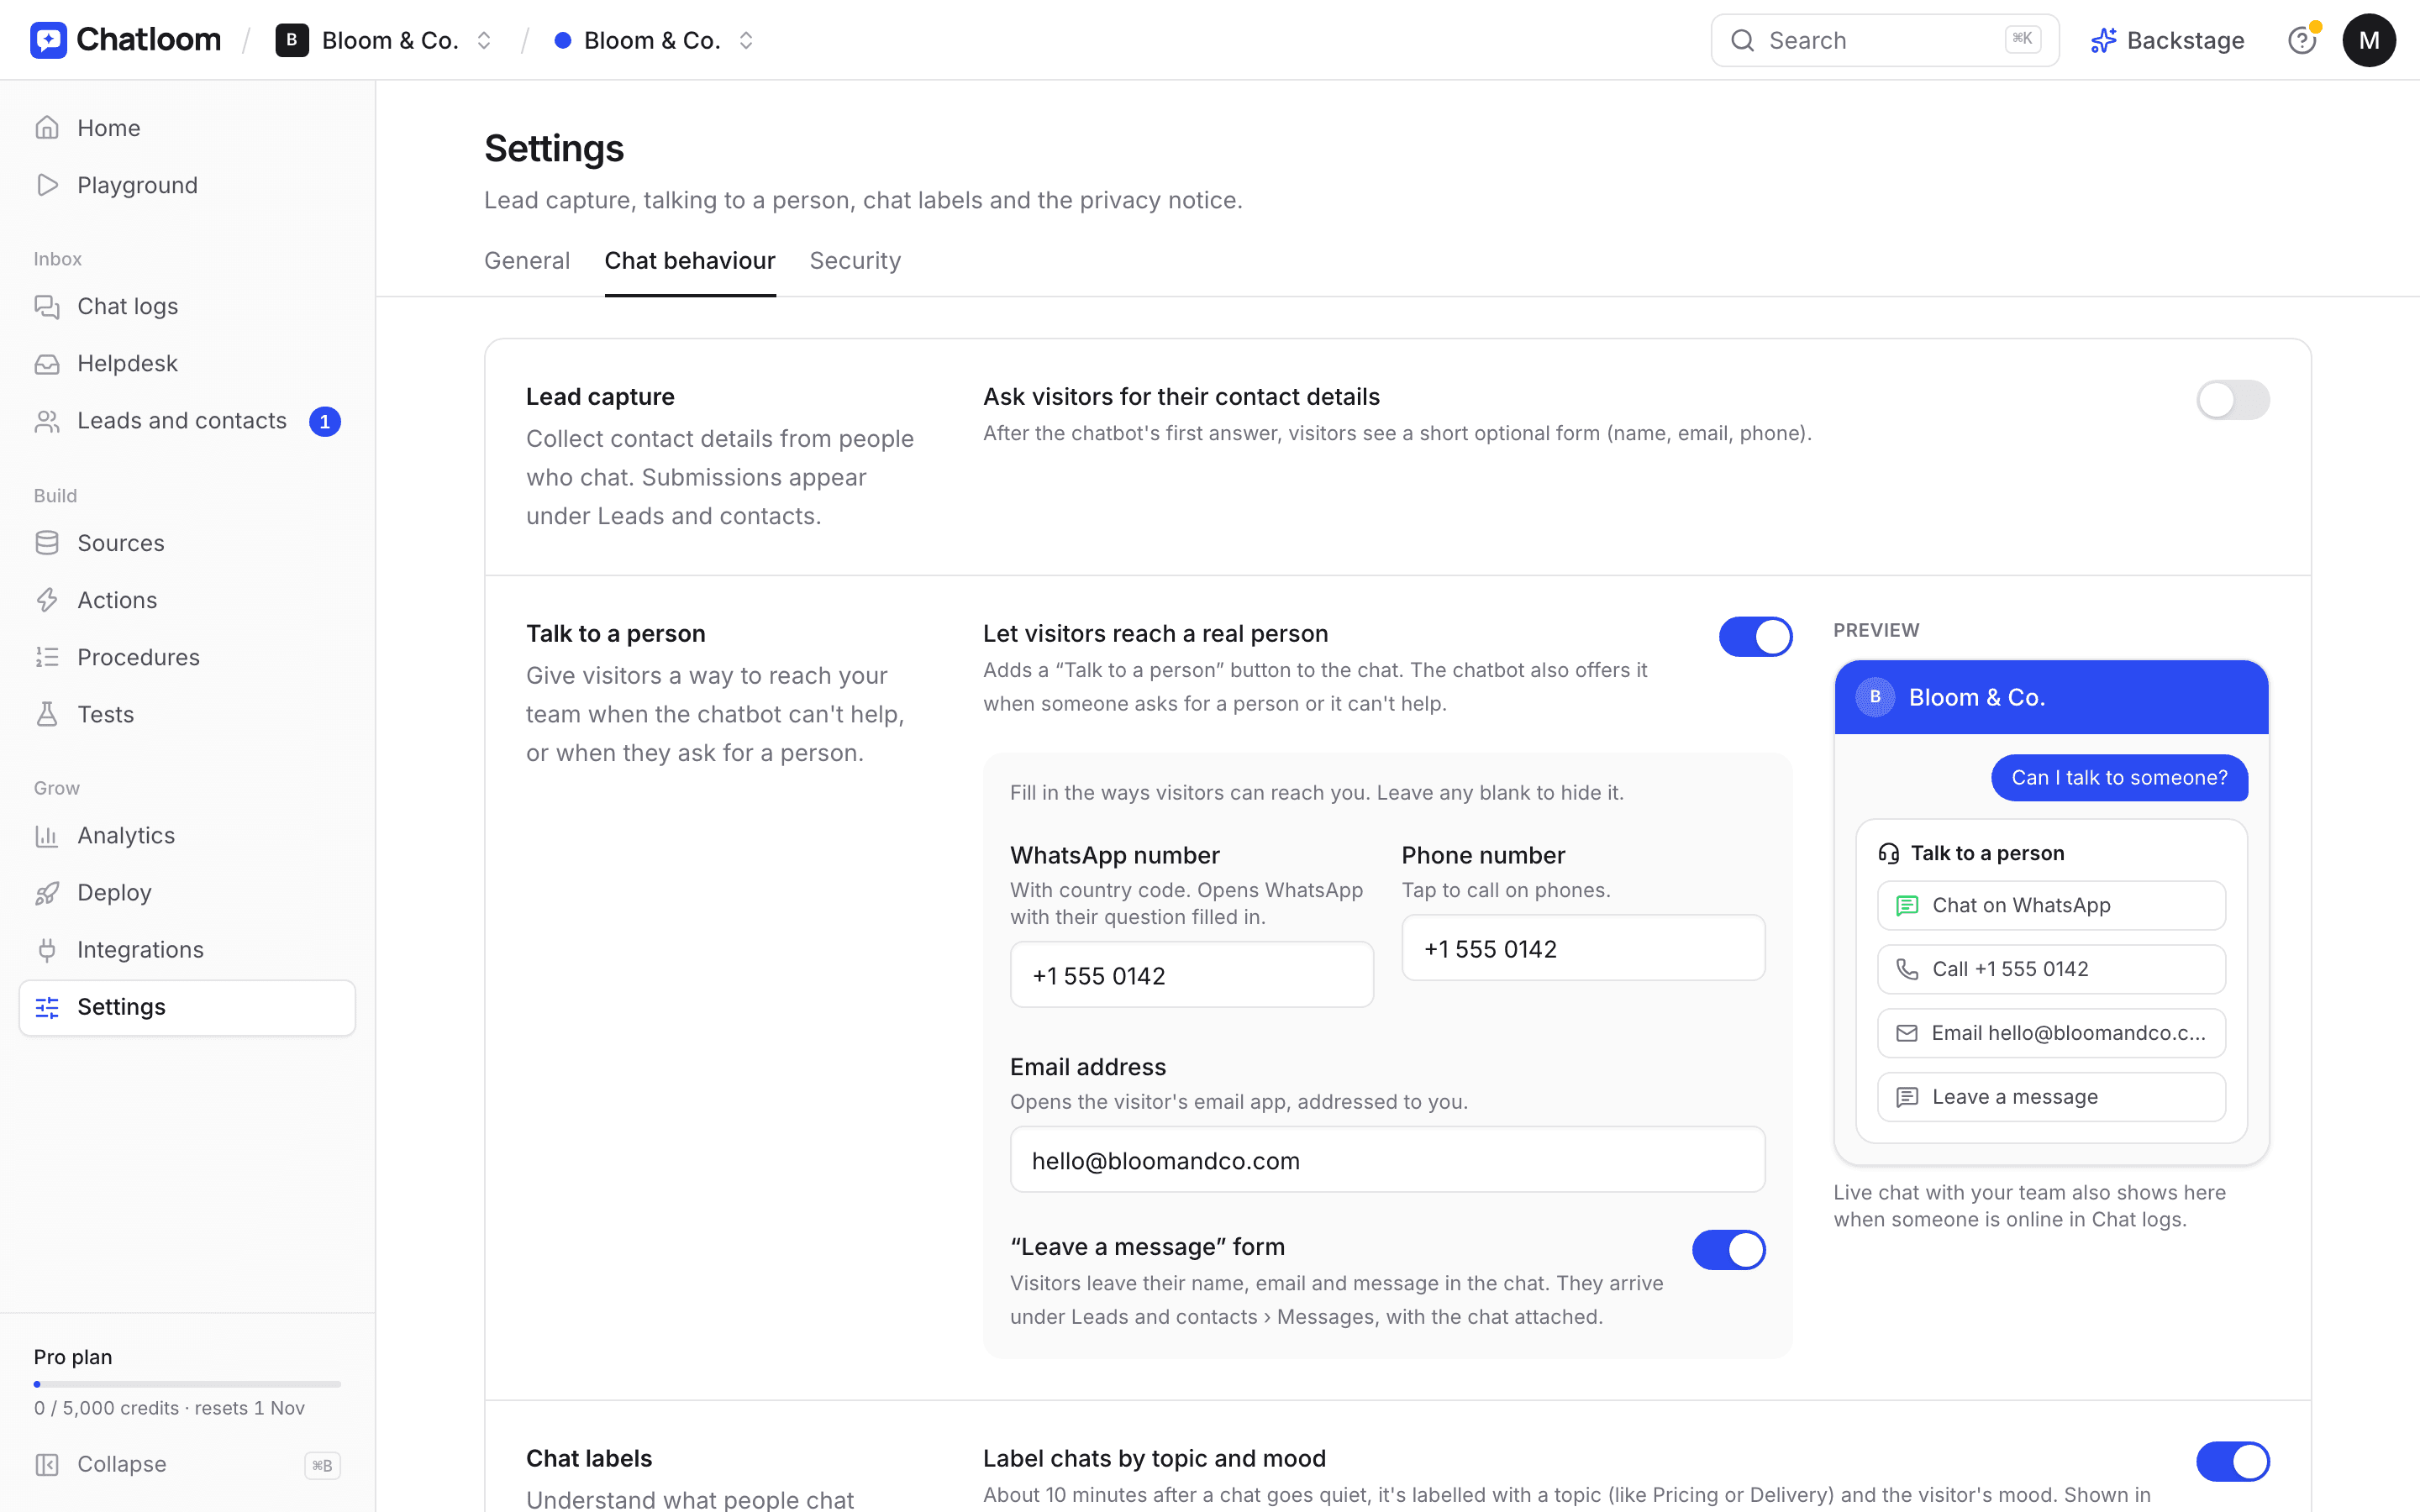Click the Bloom & Co. workspace B badge
This screenshot has width=2420, height=1512.
tap(292, 40)
